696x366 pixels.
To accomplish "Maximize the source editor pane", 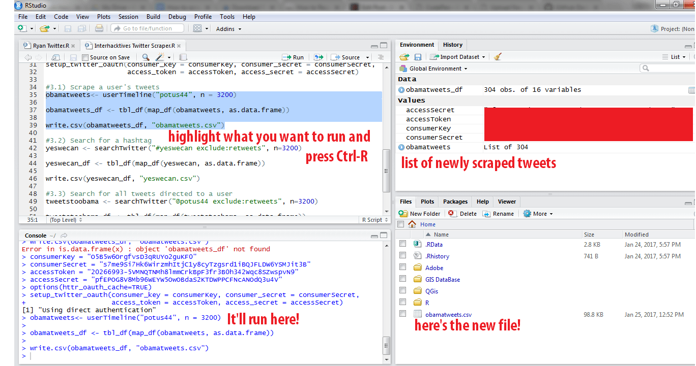I will click(384, 46).
